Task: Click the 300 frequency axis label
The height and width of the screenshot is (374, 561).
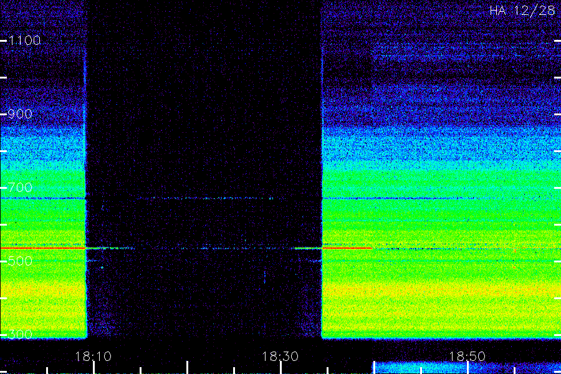Action: (x=20, y=335)
